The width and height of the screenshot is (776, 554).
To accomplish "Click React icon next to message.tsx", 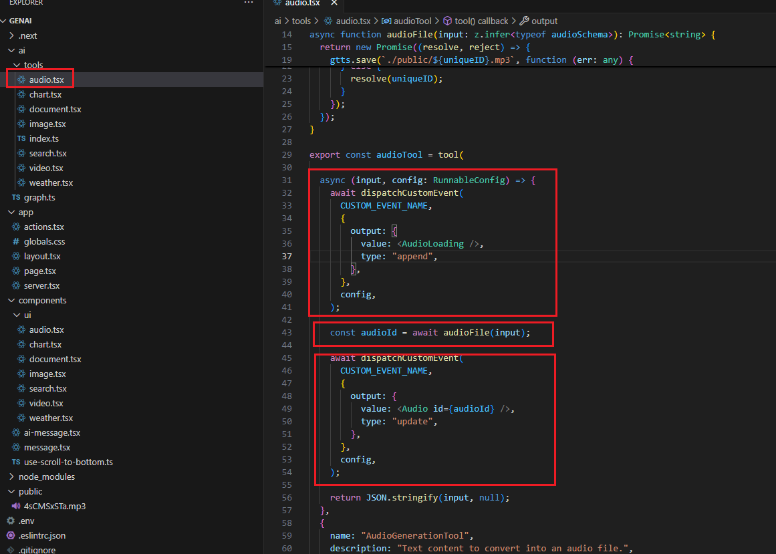I will point(16,448).
